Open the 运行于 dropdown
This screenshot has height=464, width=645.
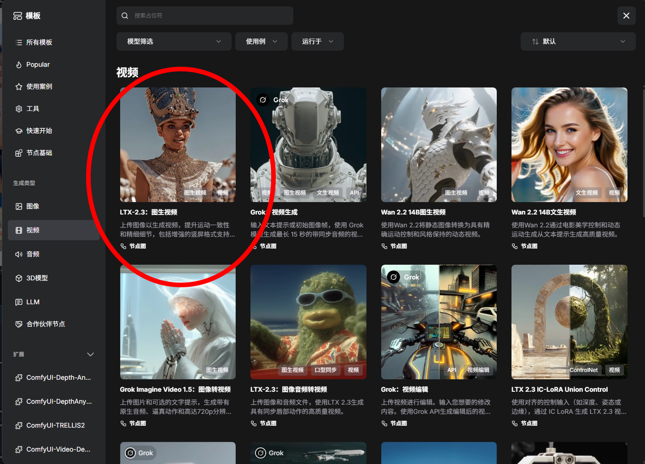click(x=317, y=41)
